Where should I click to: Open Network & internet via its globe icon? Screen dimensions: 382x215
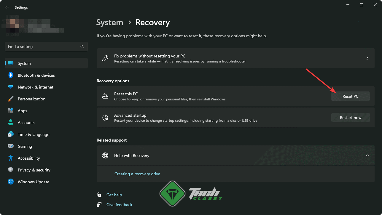(x=11, y=87)
